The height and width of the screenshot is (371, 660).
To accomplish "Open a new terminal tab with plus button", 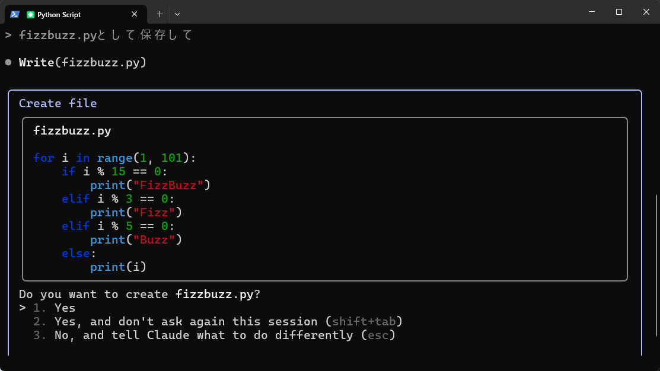I will (x=160, y=14).
